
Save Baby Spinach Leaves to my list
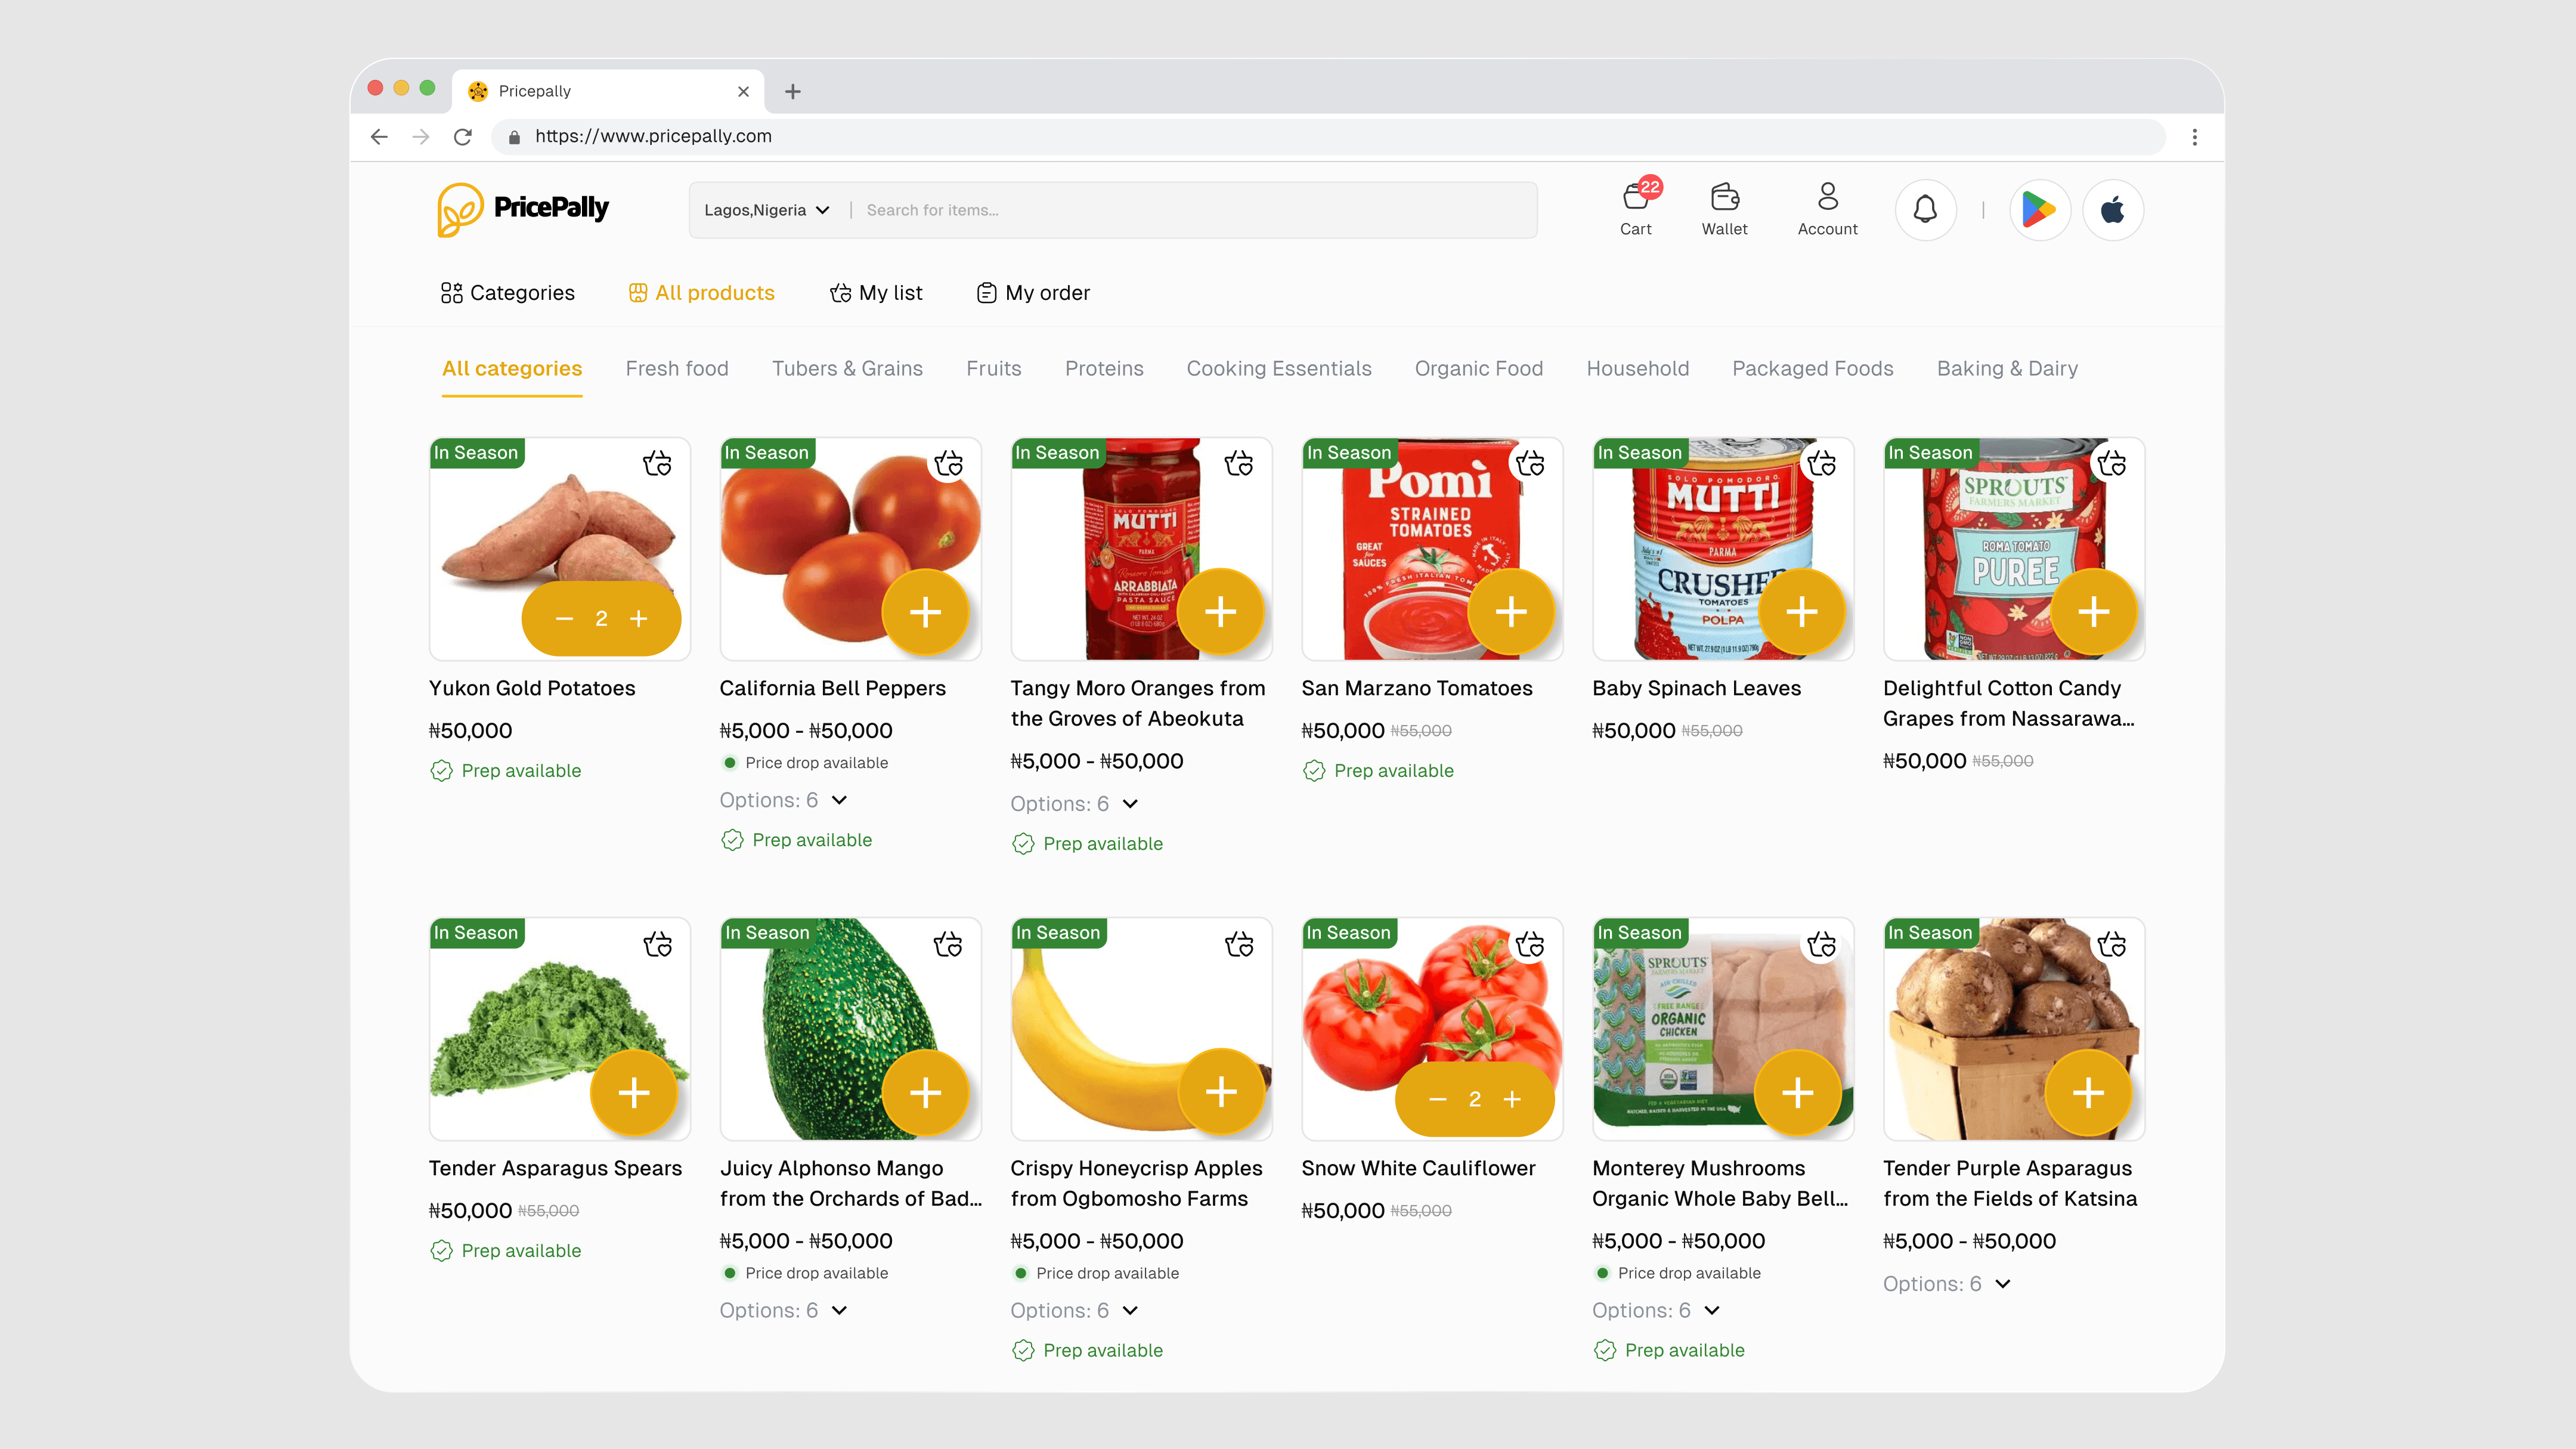1821,464
